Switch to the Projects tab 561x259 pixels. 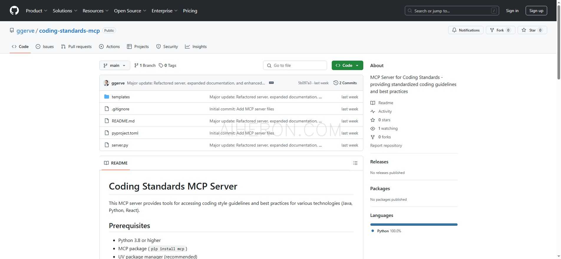[x=138, y=47]
